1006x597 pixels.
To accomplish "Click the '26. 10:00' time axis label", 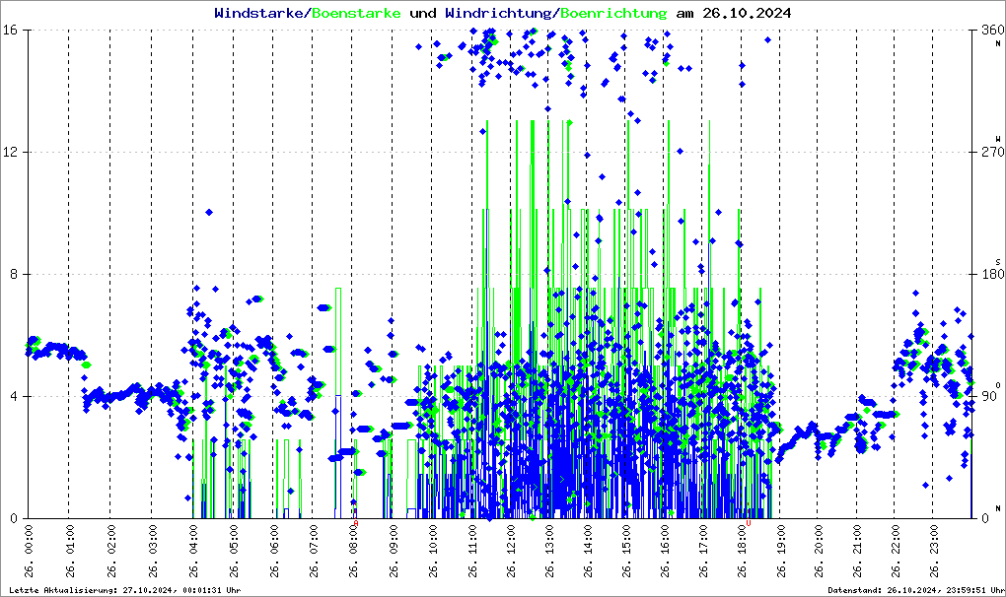I will [432, 551].
